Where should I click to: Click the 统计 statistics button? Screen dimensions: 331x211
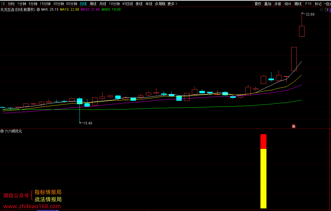coord(288,4)
